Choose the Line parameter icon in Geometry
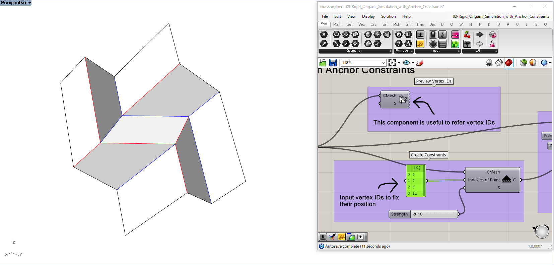The width and height of the screenshot is (554, 265). 346,44
